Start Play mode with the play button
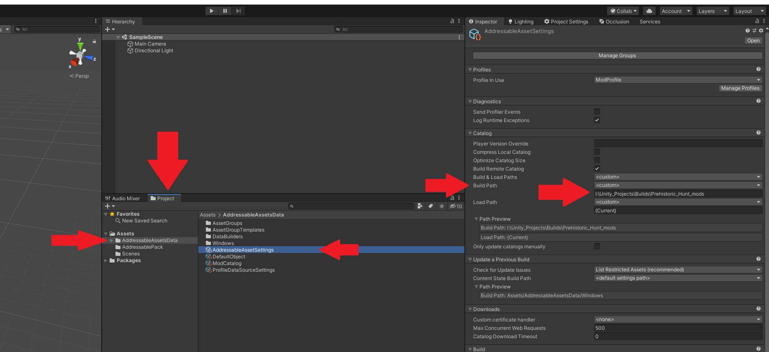Image resolution: width=769 pixels, height=352 pixels. (x=212, y=11)
